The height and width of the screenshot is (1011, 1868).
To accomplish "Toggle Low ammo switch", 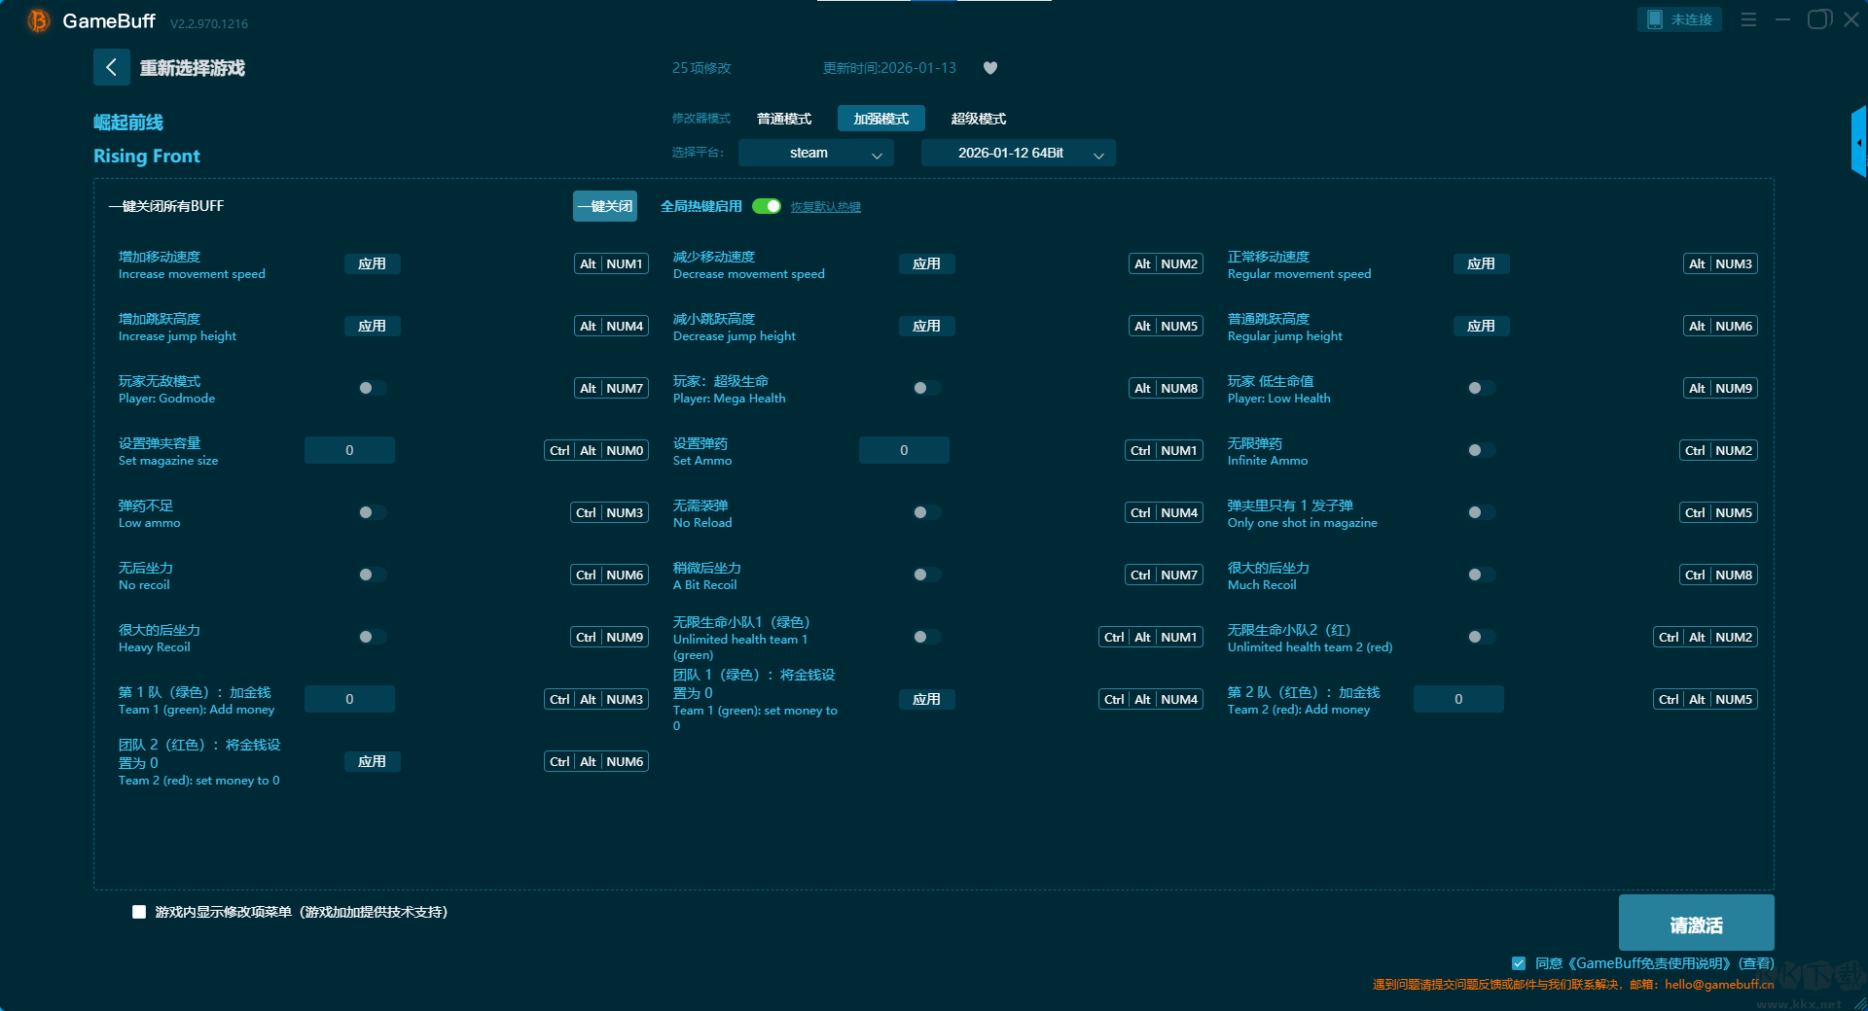I will [372, 512].
